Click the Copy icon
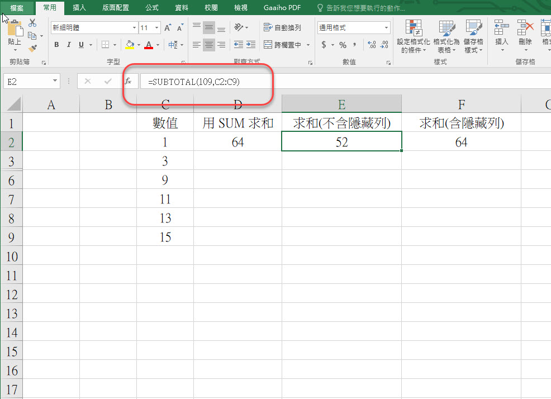Image resolution: width=551 pixels, height=399 pixels. pyautogui.click(x=32, y=36)
